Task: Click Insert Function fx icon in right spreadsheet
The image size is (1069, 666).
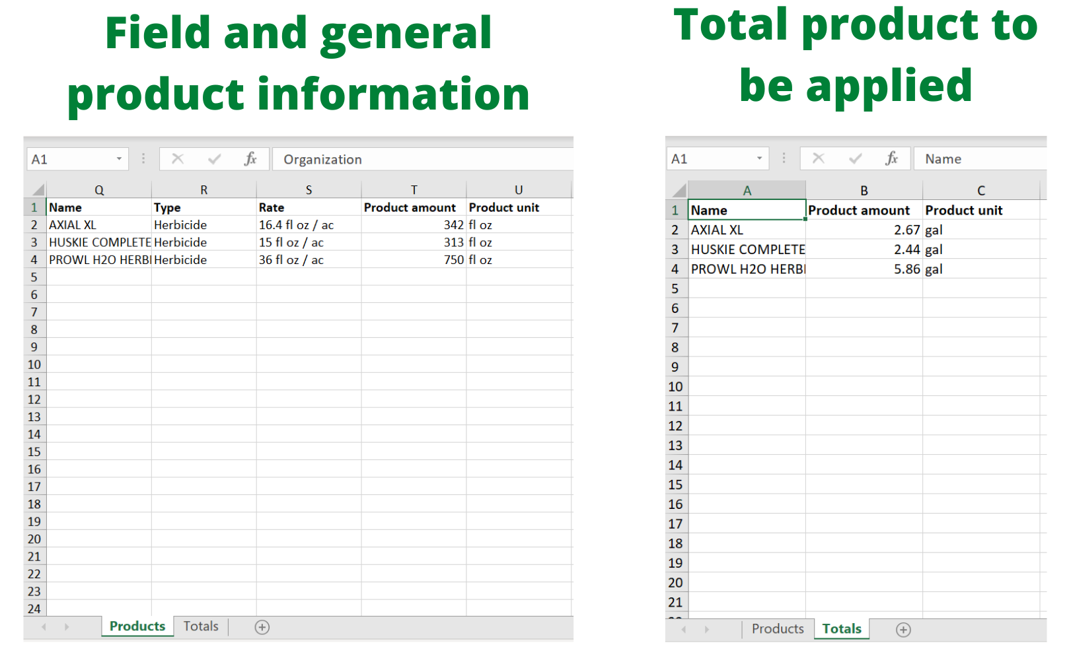Action: point(891,158)
